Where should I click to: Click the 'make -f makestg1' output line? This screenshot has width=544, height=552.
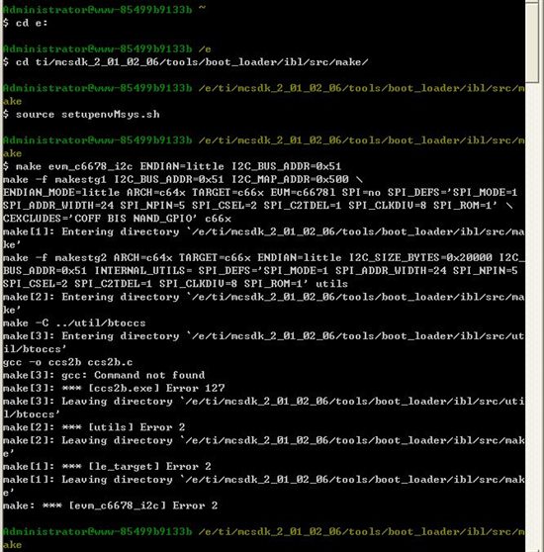[x=182, y=179]
